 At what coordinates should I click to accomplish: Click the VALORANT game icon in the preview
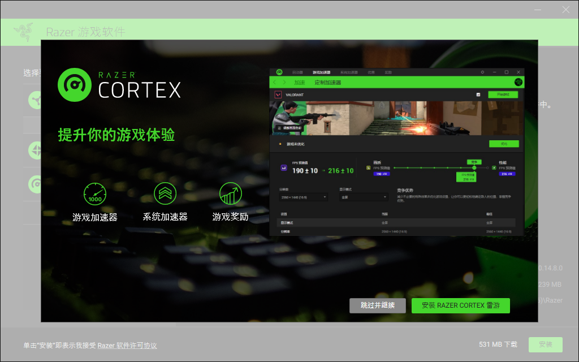tap(278, 94)
